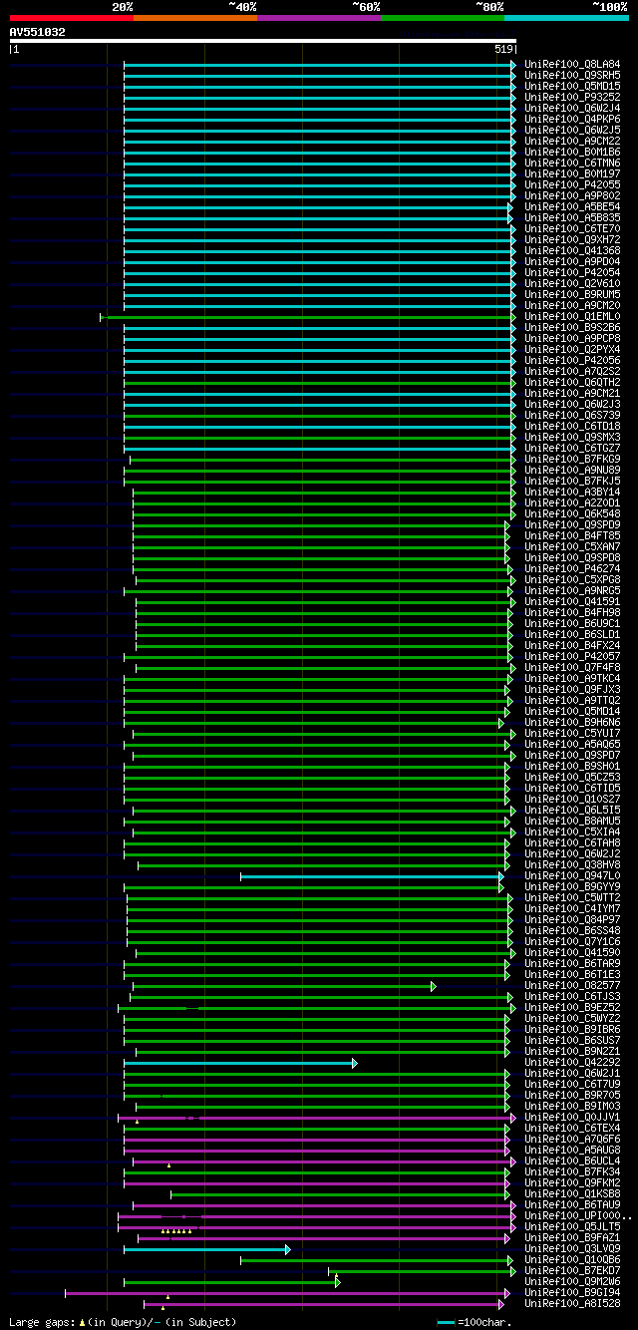
Task: Select the UniRef100_Q1KSB8 label
Action: click(572, 1194)
